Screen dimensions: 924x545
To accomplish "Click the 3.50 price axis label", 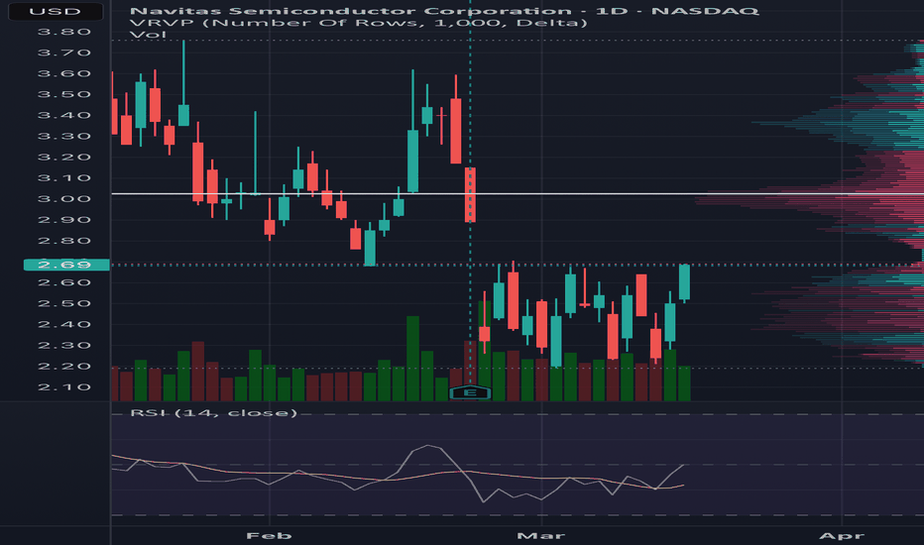I will coord(64,94).
